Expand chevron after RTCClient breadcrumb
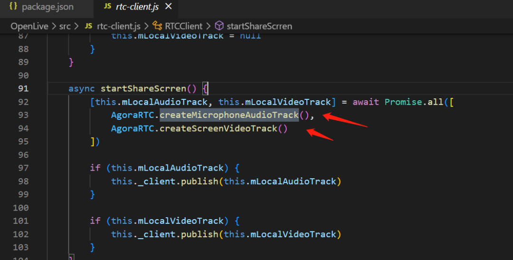Viewport: 513px width, 260px height. click(x=208, y=26)
